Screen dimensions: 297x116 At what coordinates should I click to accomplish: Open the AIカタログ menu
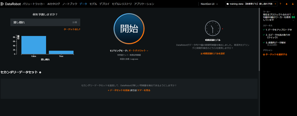53,4
